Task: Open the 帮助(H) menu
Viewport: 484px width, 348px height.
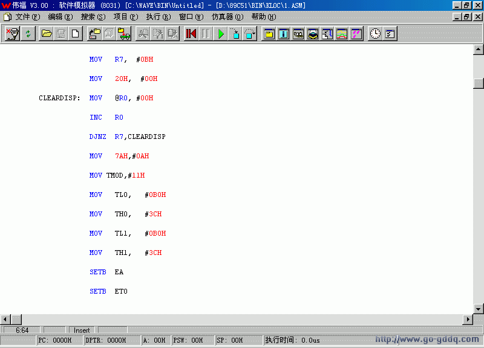Action: (x=264, y=17)
